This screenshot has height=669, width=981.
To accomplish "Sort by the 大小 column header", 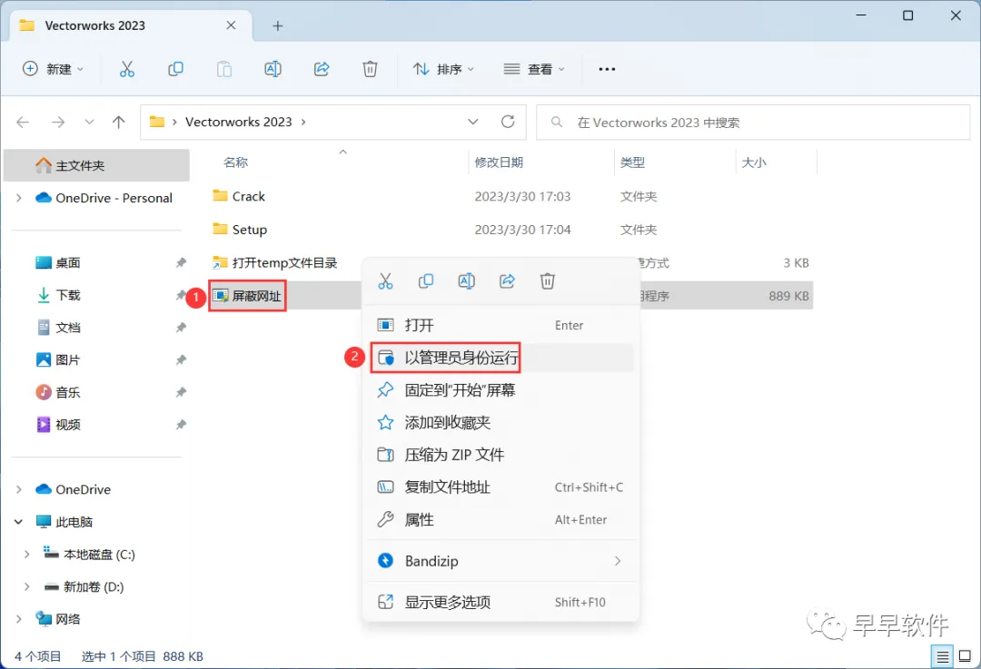I will coord(754,162).
